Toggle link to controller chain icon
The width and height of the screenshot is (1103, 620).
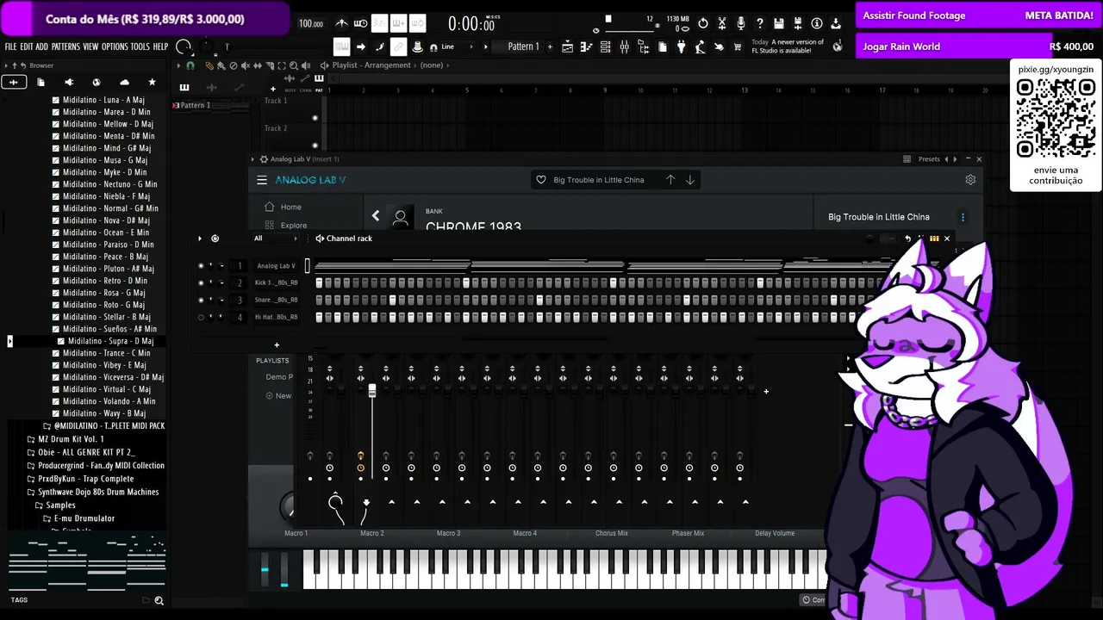coord(399,46)
